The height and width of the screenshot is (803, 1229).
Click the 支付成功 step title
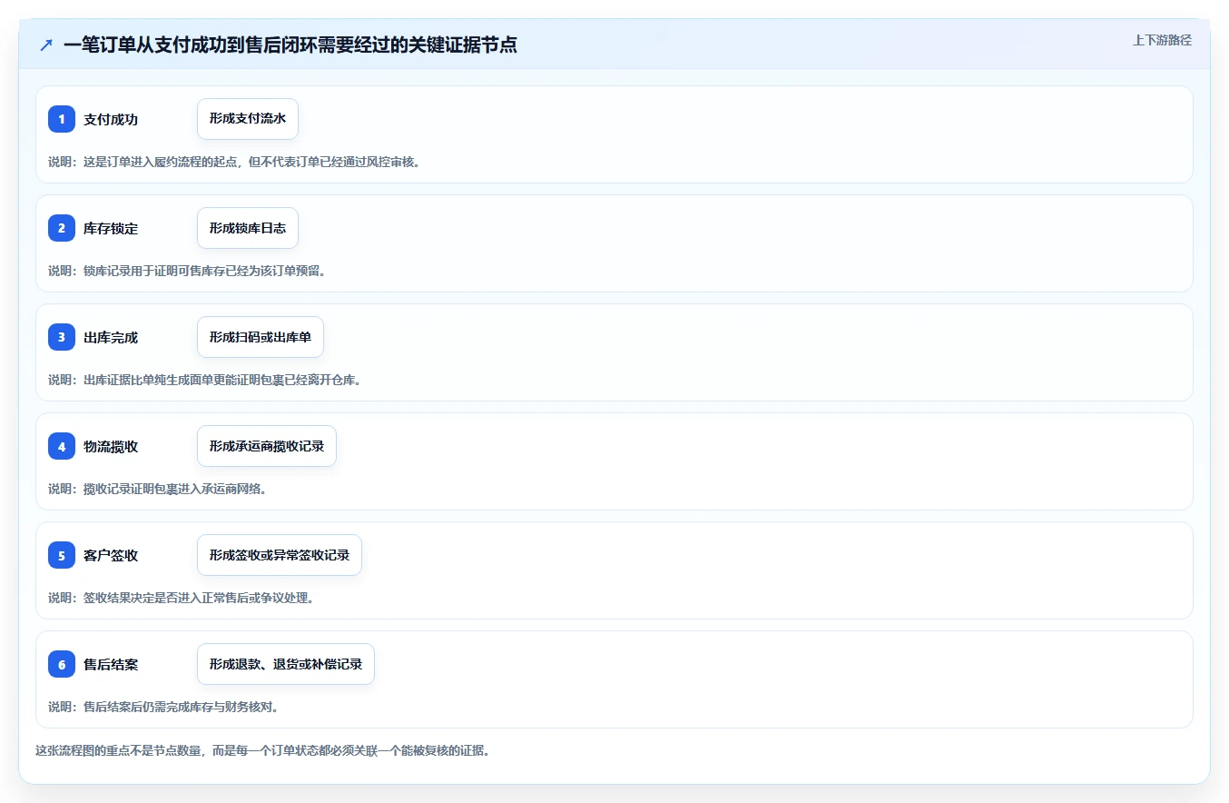111,119
